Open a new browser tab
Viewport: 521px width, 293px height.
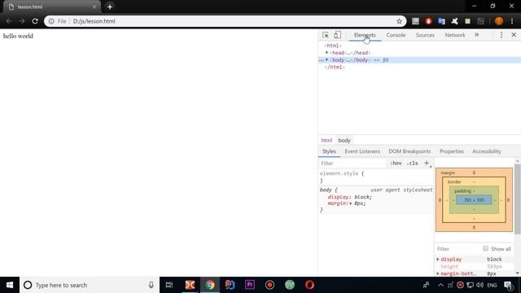[110, 7]
